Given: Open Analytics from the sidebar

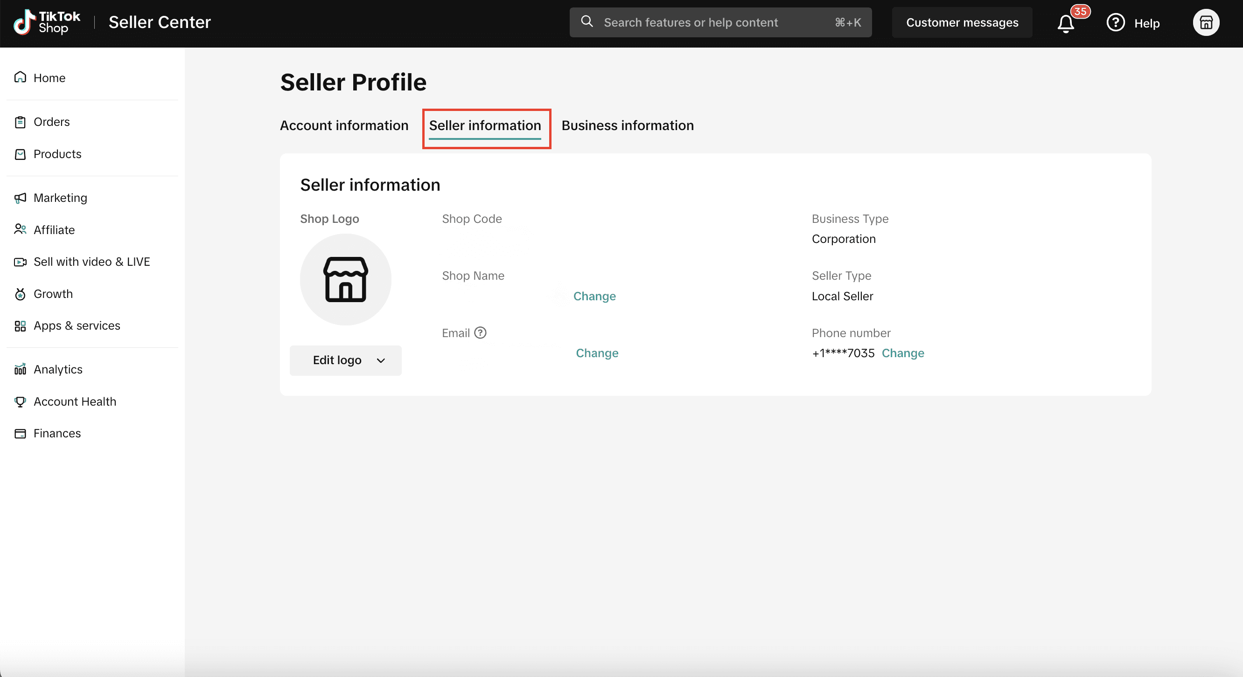Looking at the screenshot, I should pos(58,369).
